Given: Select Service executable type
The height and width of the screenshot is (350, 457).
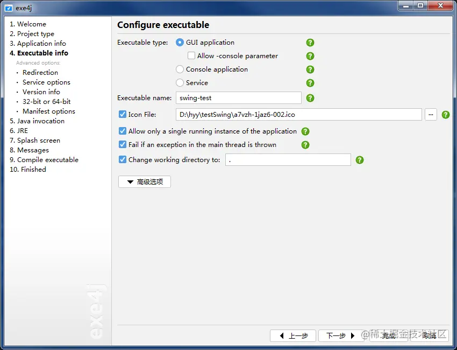Looking at the screenshot, I should coord(180,82).
